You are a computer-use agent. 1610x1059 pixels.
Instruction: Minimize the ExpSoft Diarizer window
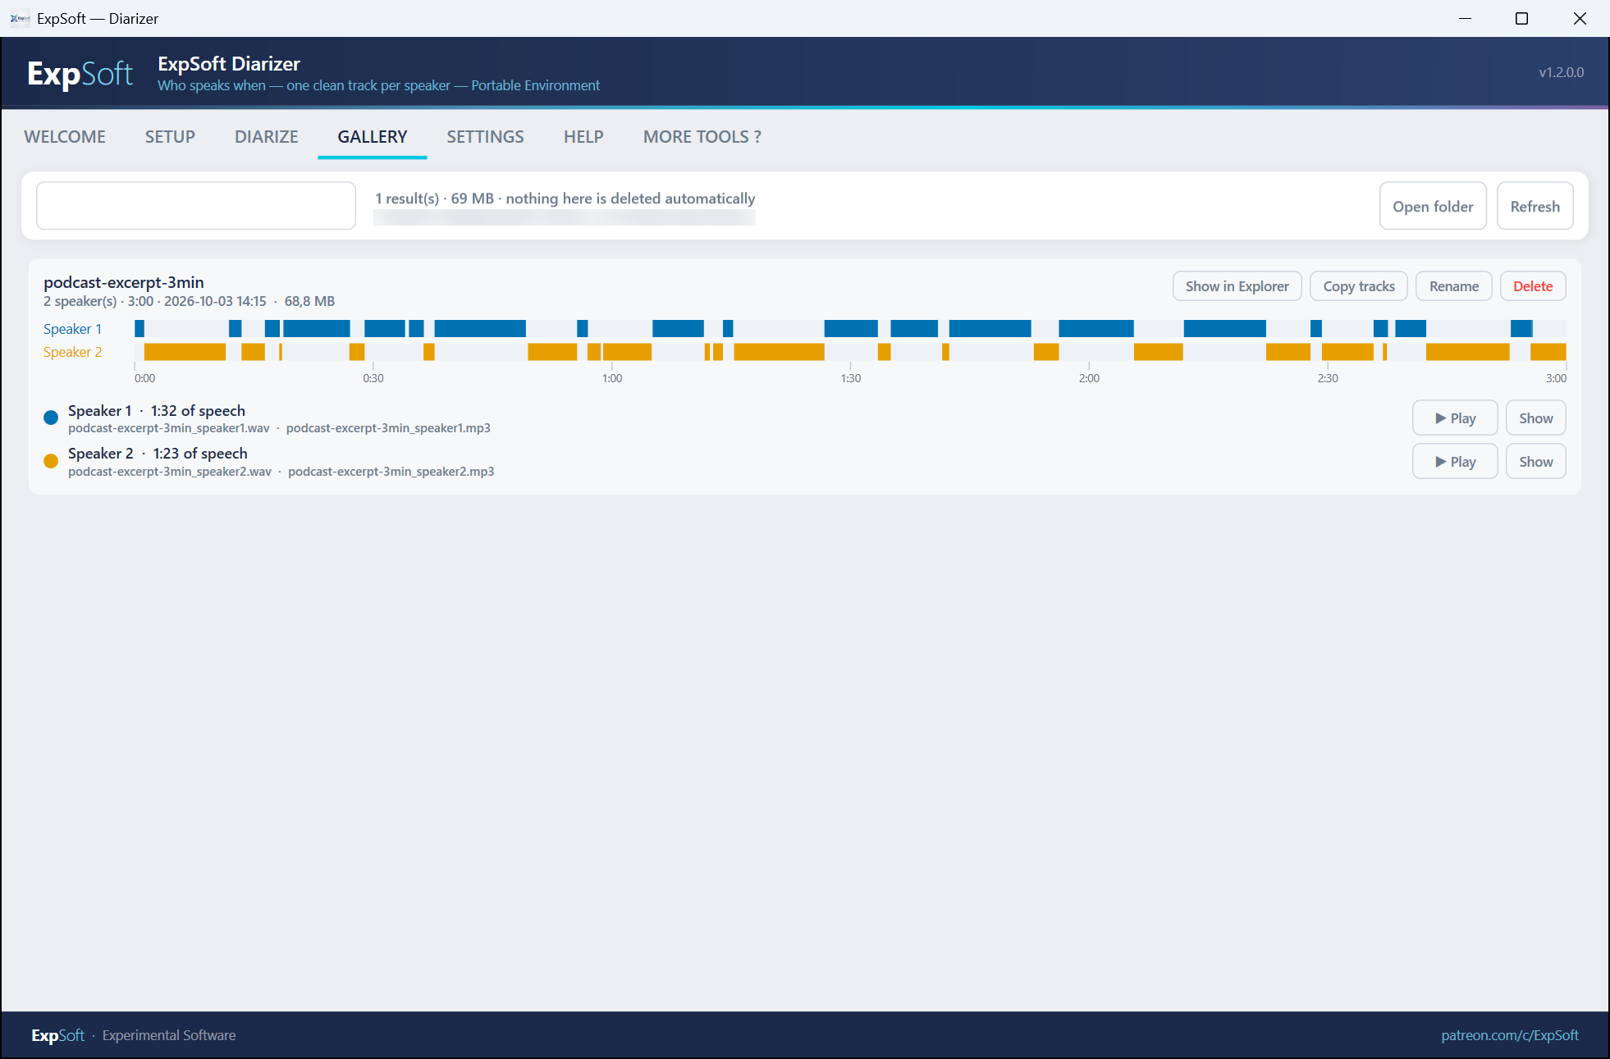pyautogui.click(x=1465, y=18)
